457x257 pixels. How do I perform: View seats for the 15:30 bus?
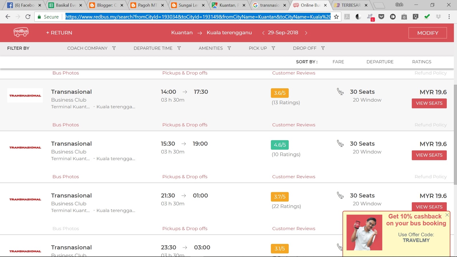pos(429,155)
